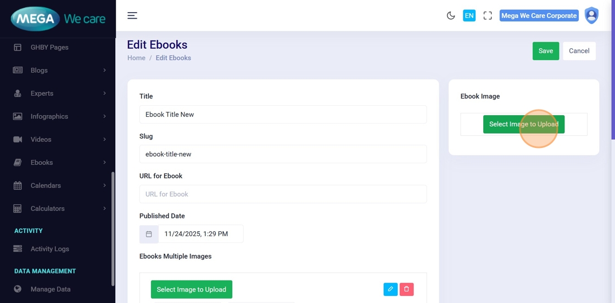This screenshot has height=303, width=615.
Task: Focus the URL for Ebook field
Action: 283,194
